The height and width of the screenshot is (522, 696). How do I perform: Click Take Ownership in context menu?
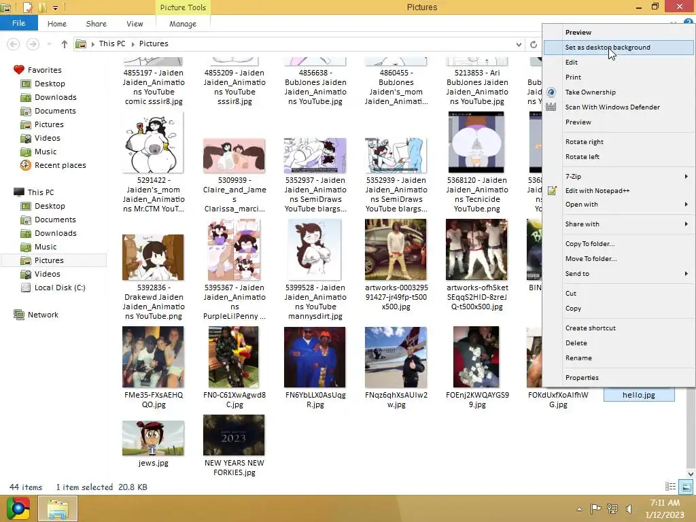[619, 92]
